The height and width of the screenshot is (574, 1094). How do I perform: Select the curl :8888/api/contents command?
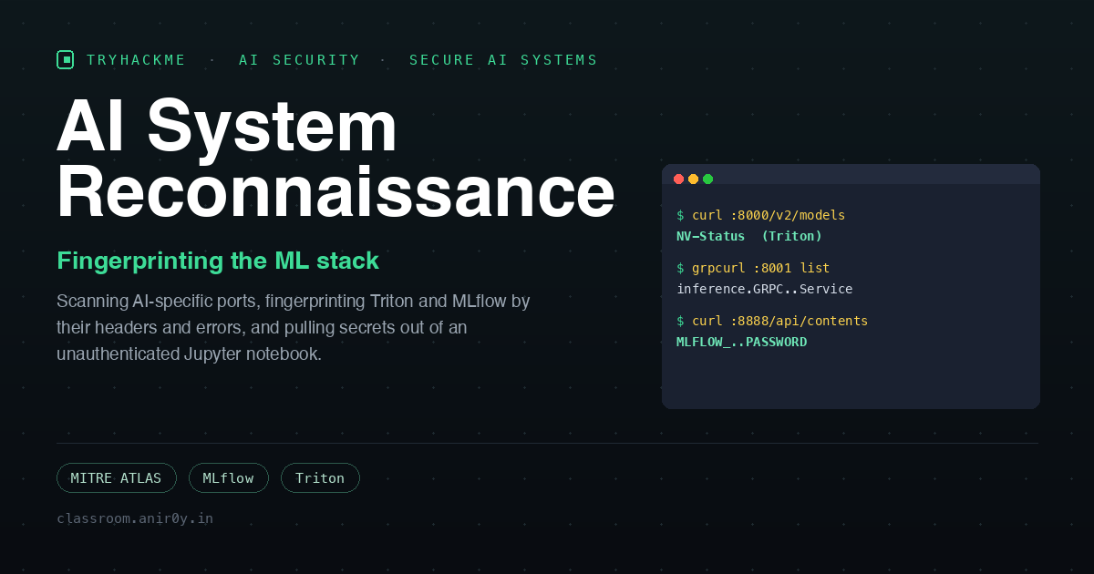tap(772, 321)
